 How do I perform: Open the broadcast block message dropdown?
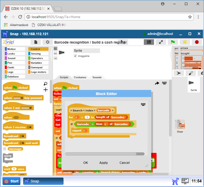coord(23,136)
